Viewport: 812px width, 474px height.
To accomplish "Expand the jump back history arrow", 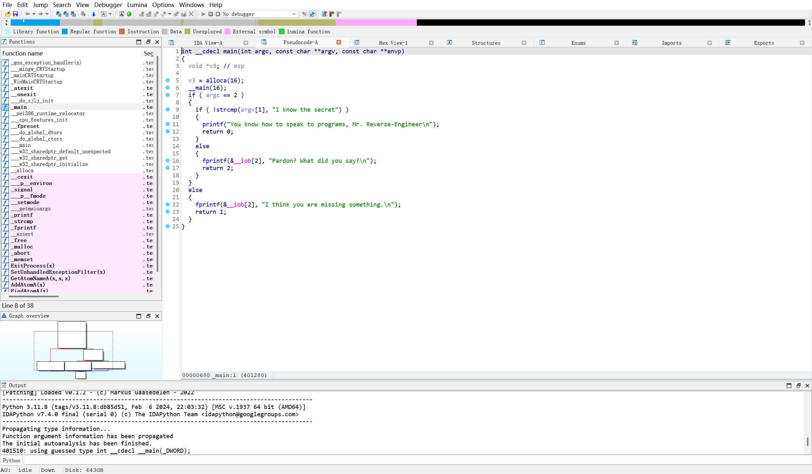I will click(34, 14).
